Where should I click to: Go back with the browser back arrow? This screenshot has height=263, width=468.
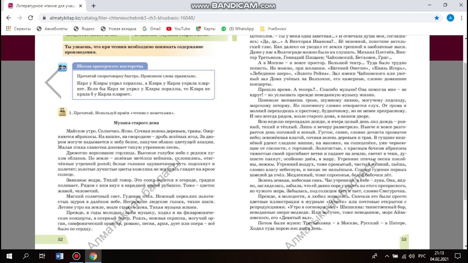coord(9,18)
